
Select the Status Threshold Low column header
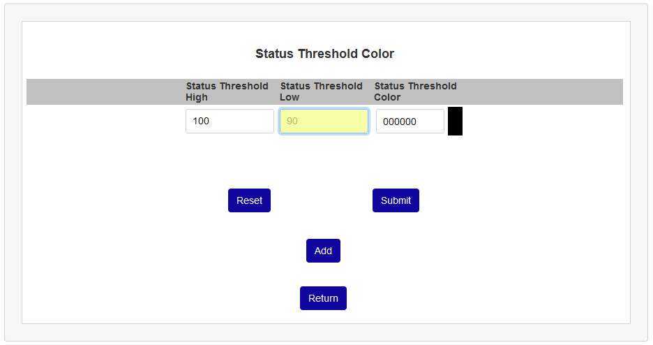pos(321,91)
